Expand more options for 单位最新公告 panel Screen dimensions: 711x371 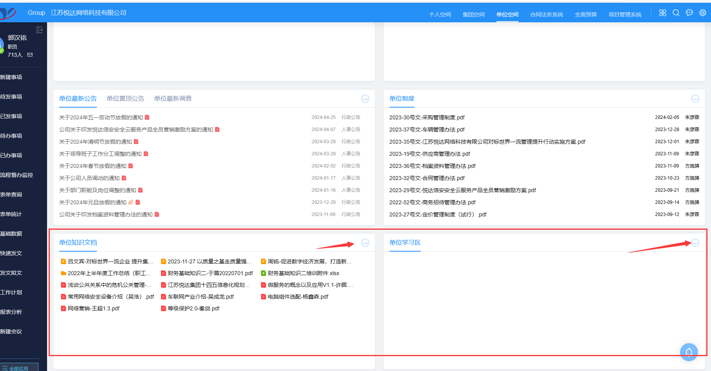coord(365,99)
